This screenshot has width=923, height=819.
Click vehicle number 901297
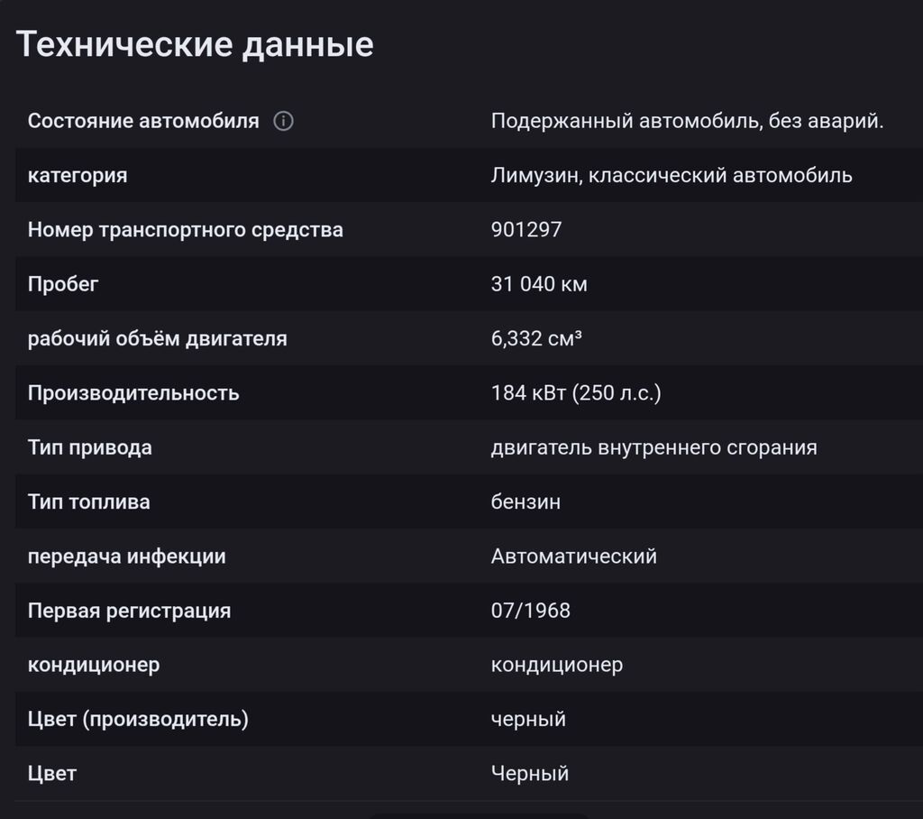click(526, 230)
